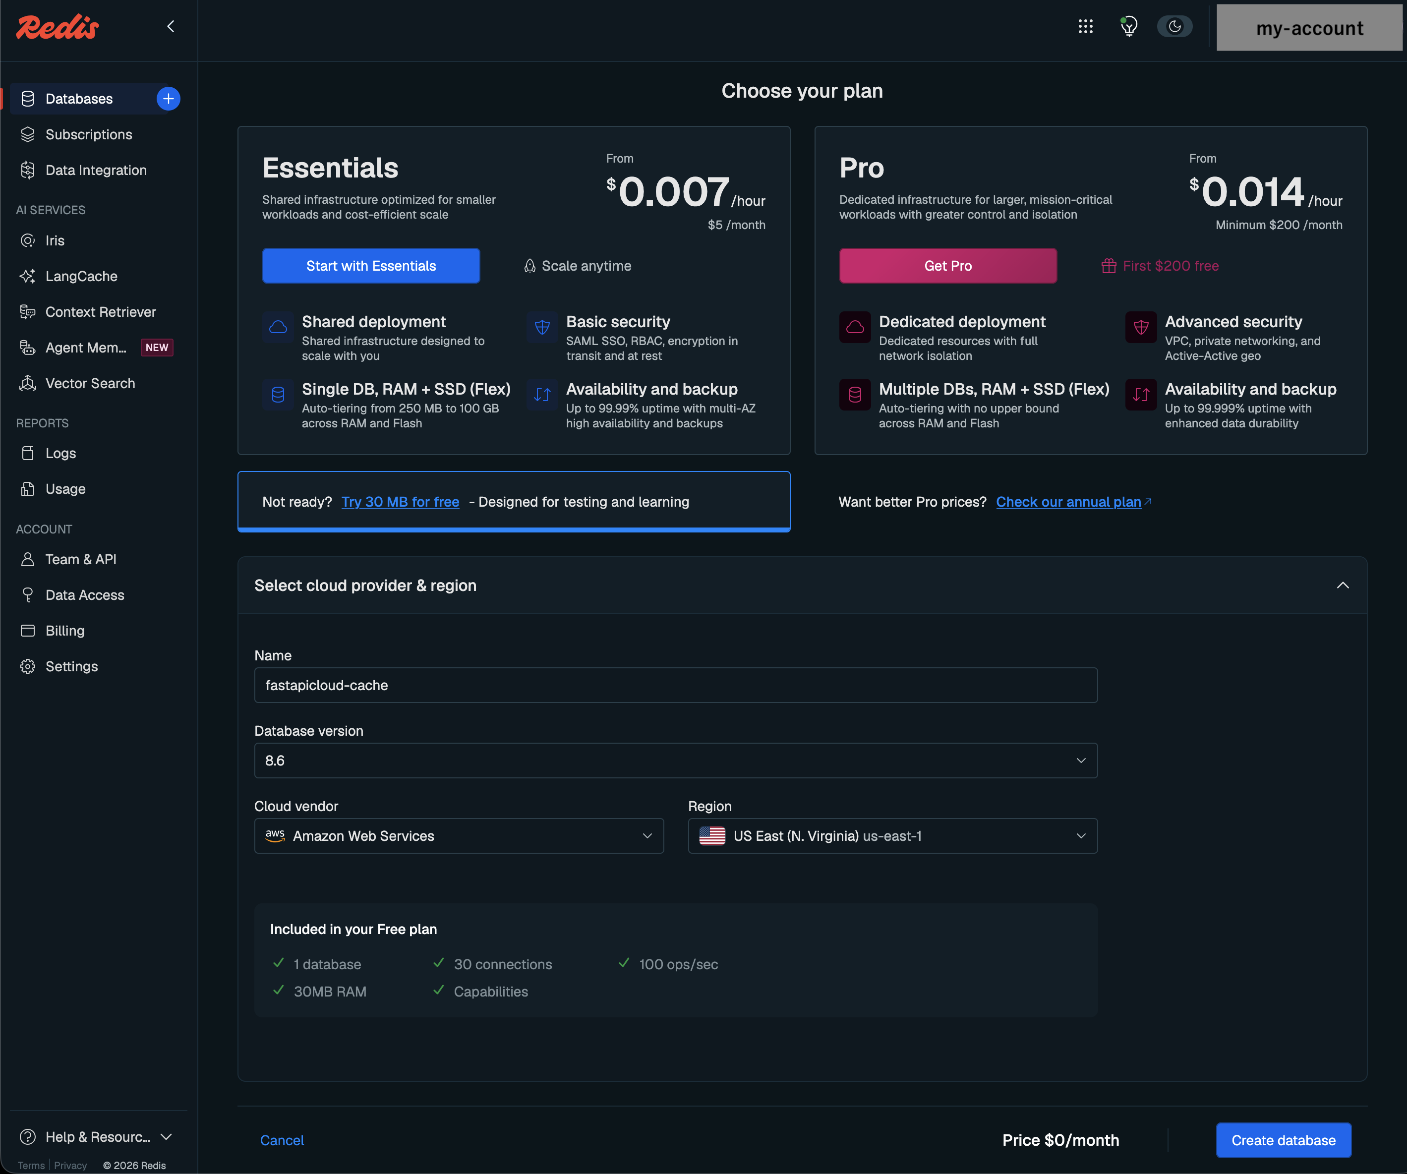
Task: Open Vector Search
Action: coord(90,383)
